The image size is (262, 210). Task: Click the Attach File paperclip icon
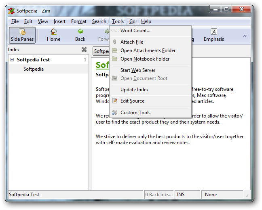115,42
